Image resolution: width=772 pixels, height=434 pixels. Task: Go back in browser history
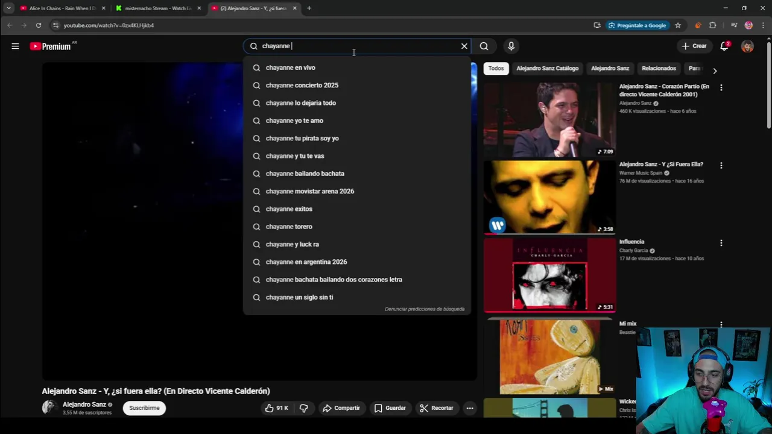pos(10,25)
